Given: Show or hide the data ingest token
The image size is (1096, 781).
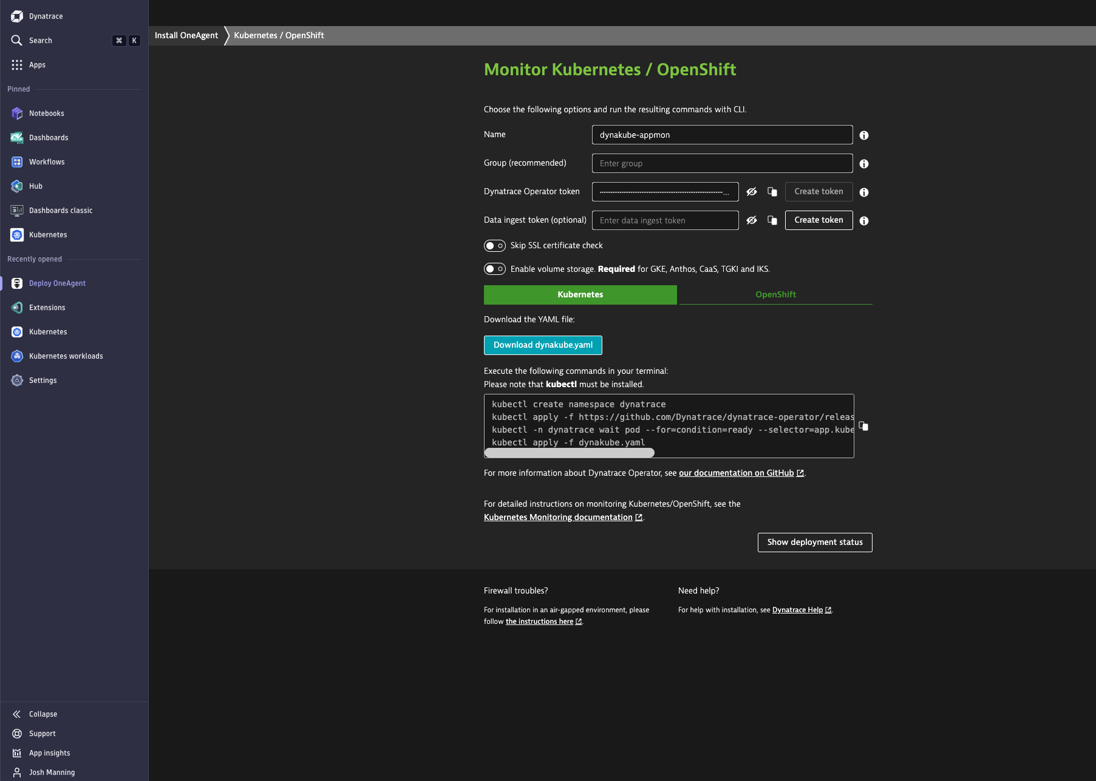Looking at the screenshot, I should coord(752,220).
